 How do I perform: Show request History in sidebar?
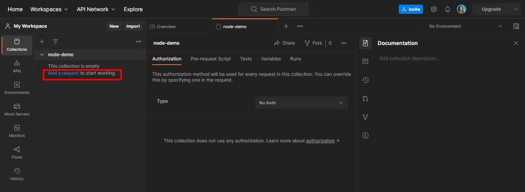point(17,174)
